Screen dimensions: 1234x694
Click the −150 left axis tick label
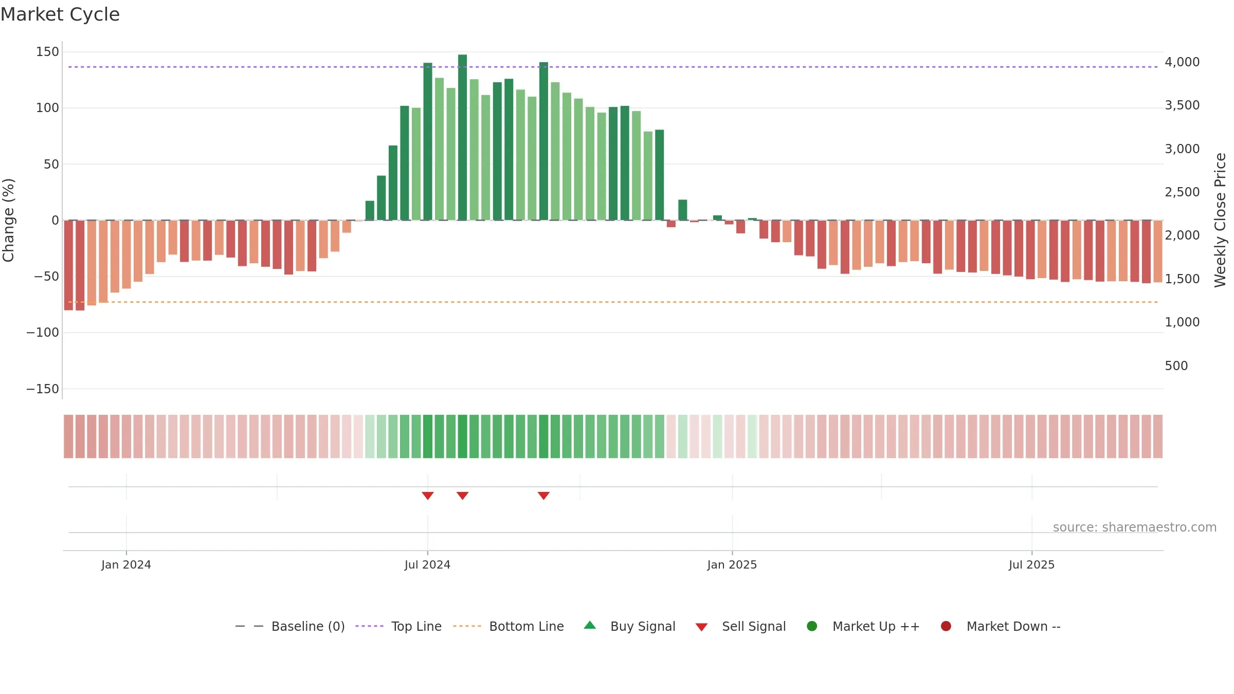[43, 389]
